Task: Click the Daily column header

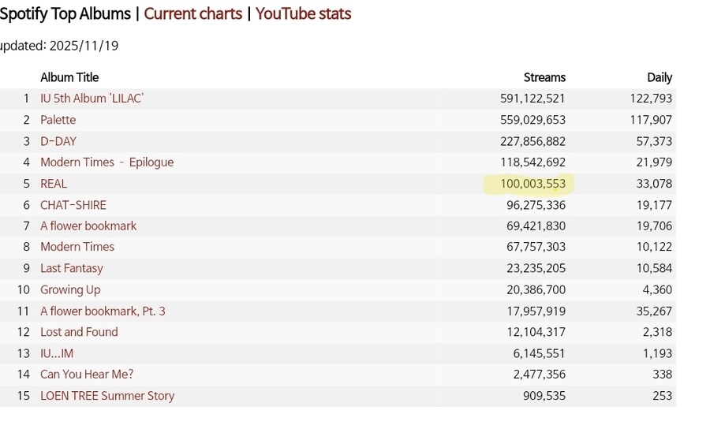Action: [659, 77]
